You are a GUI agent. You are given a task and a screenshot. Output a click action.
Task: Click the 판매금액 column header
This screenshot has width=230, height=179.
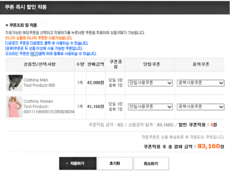(96, 64)
